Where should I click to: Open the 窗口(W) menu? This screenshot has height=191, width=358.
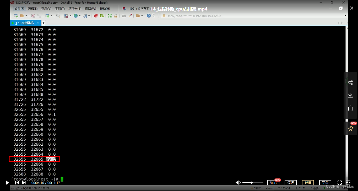click(91, 9)
